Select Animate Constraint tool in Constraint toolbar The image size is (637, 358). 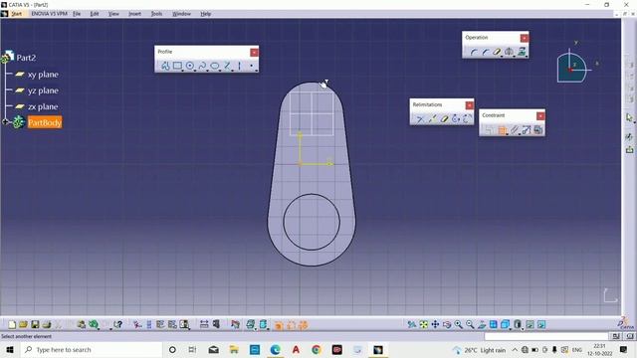[527, 130]
